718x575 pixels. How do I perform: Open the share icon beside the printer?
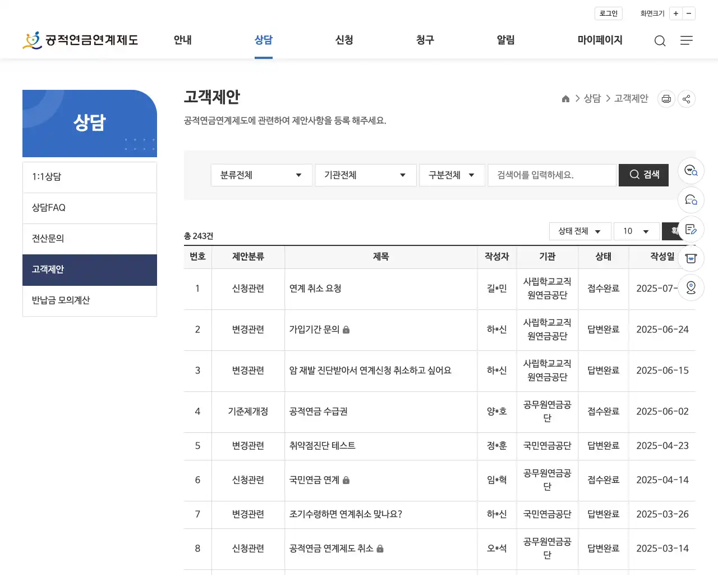click(687, 98)
